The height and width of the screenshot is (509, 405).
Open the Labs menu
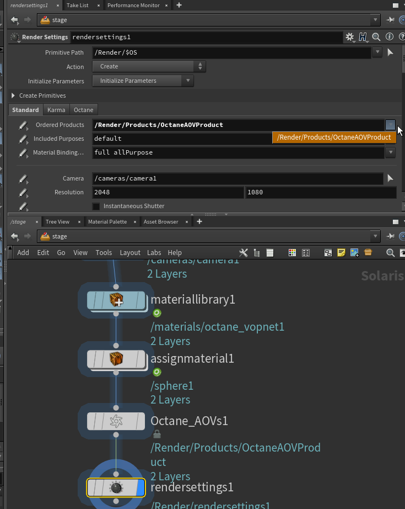154,252
